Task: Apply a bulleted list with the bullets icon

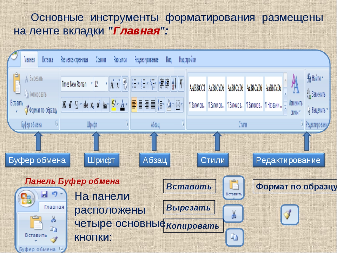Action: coord(135,84)
